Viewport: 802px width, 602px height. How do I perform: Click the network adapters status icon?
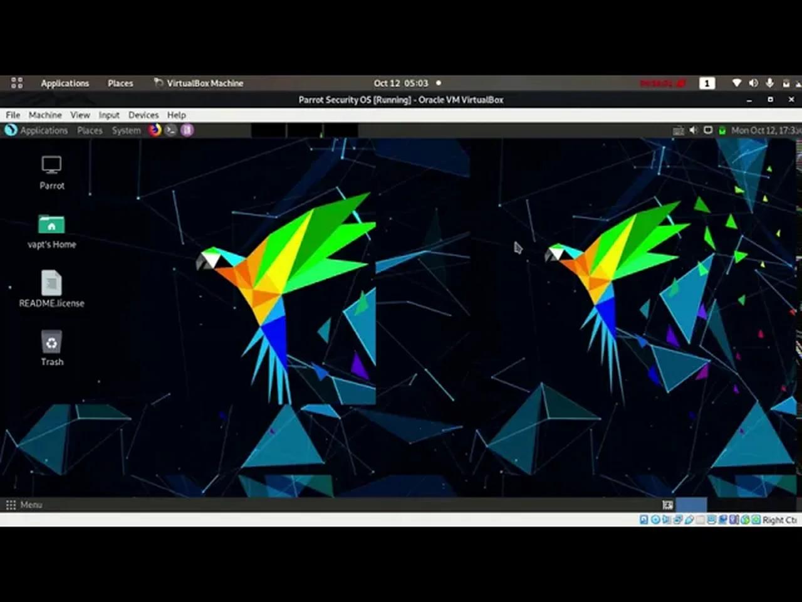[x=677, y=520]
